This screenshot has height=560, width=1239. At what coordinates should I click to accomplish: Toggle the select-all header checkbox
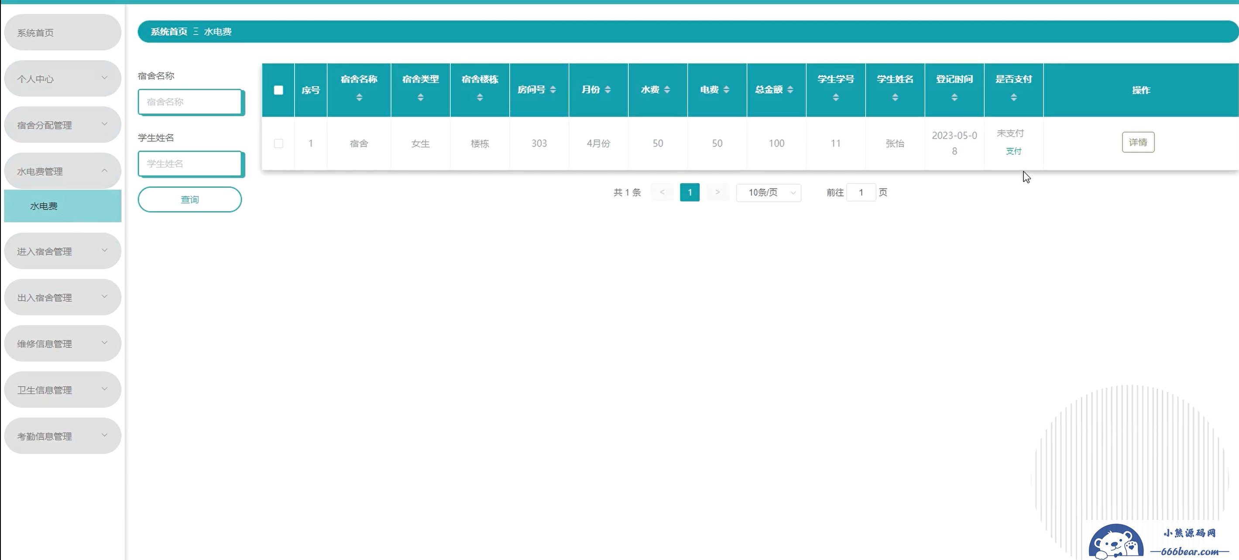[278, 90]
